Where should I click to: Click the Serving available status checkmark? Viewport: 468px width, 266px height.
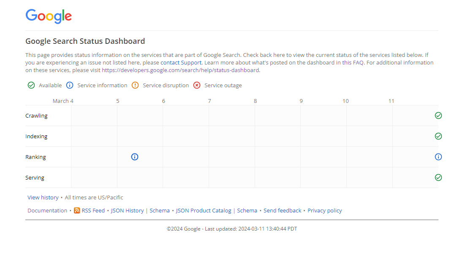point(438,177)
